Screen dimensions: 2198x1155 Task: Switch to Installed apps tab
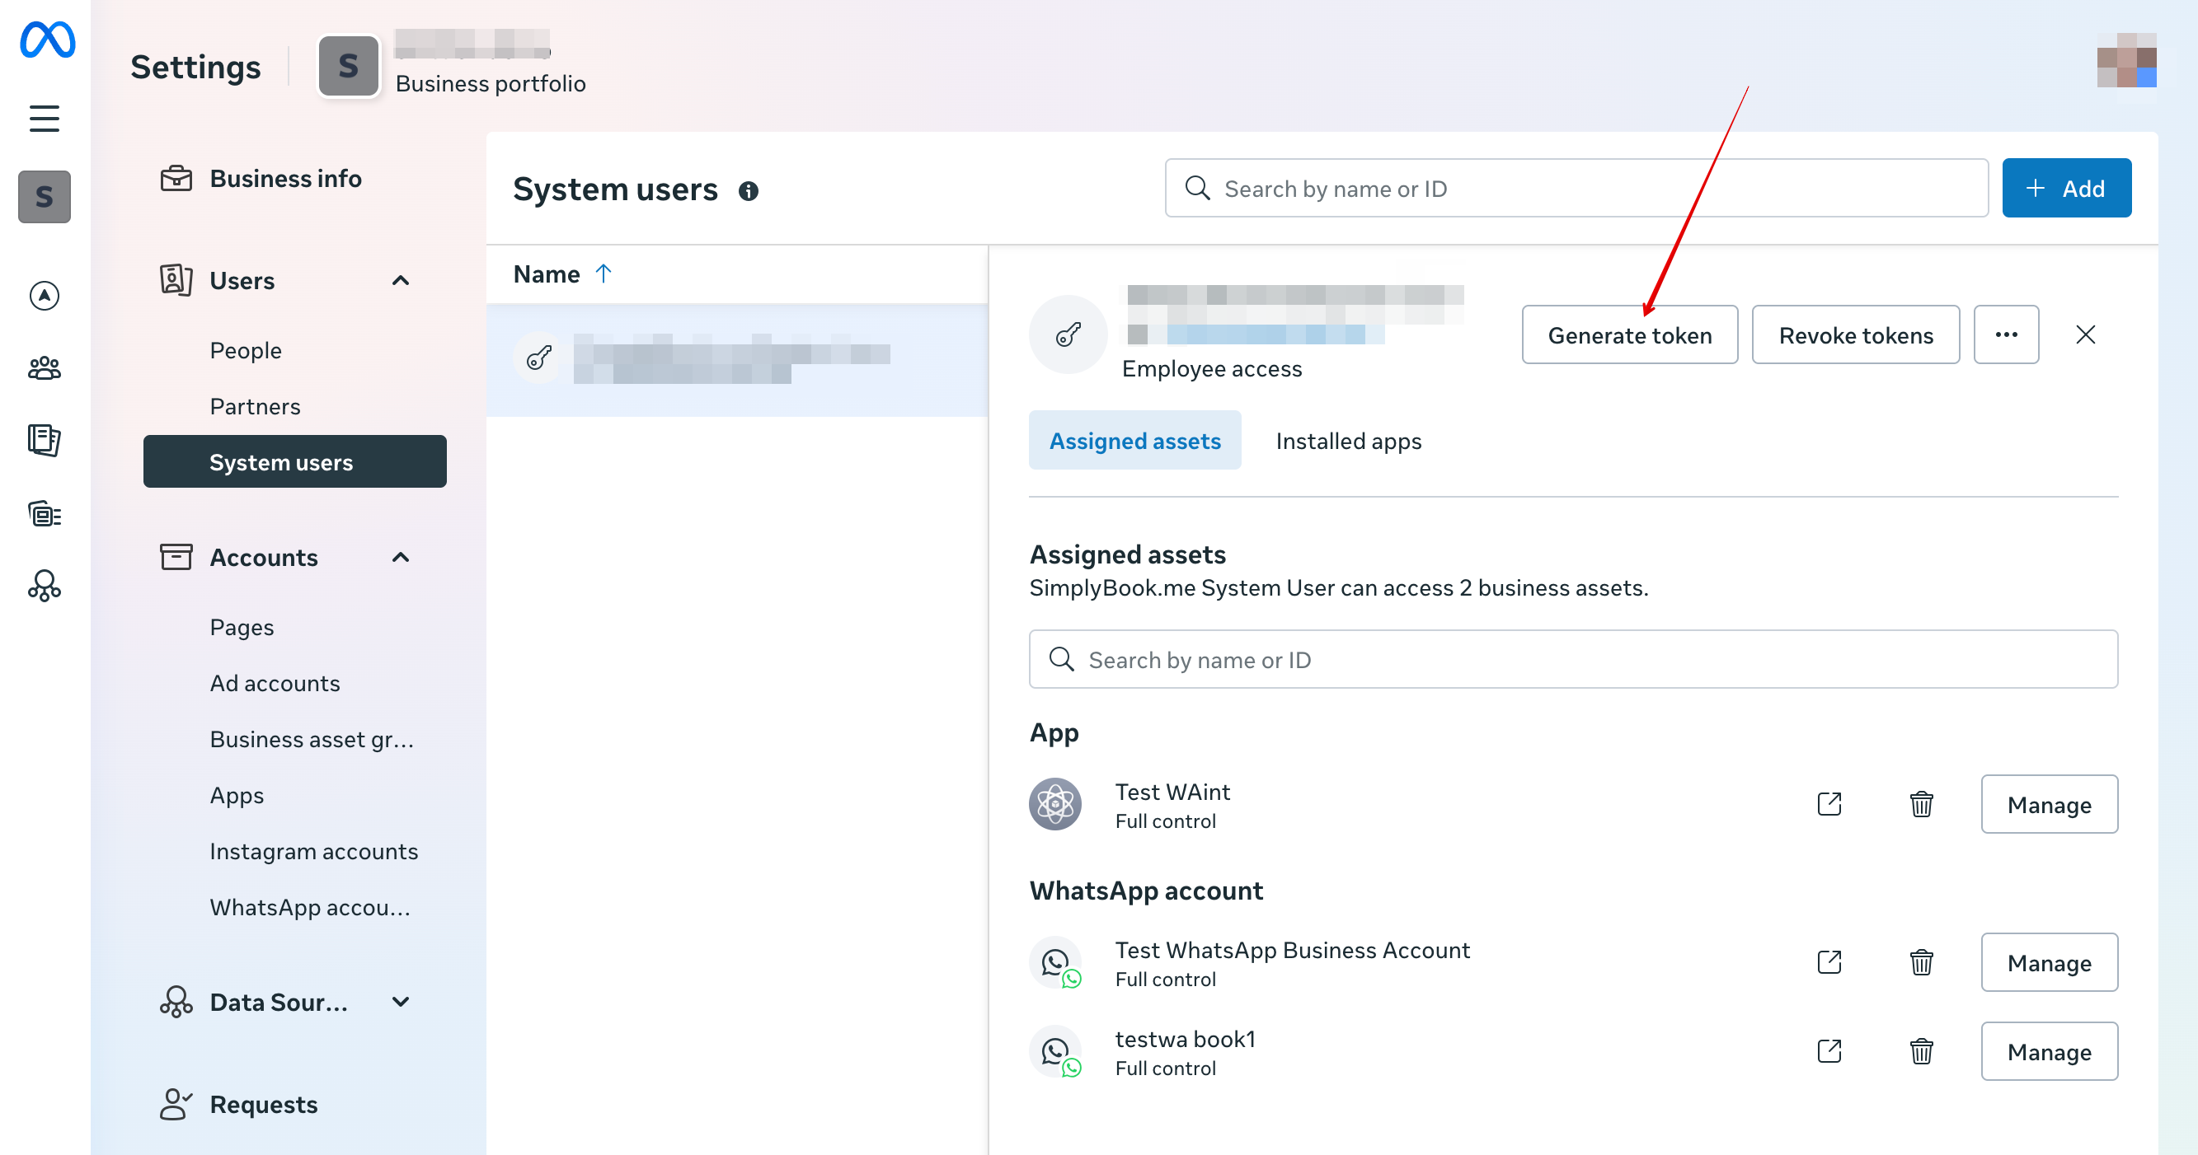[1348, 441]
